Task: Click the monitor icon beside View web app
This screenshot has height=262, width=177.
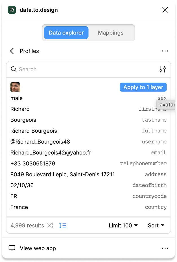Action: point(12,248)
